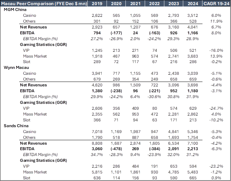Screen dimensions: 231x181
Task: Click MGM China 2019 Casino value 2,622
Action: [97, 15]
